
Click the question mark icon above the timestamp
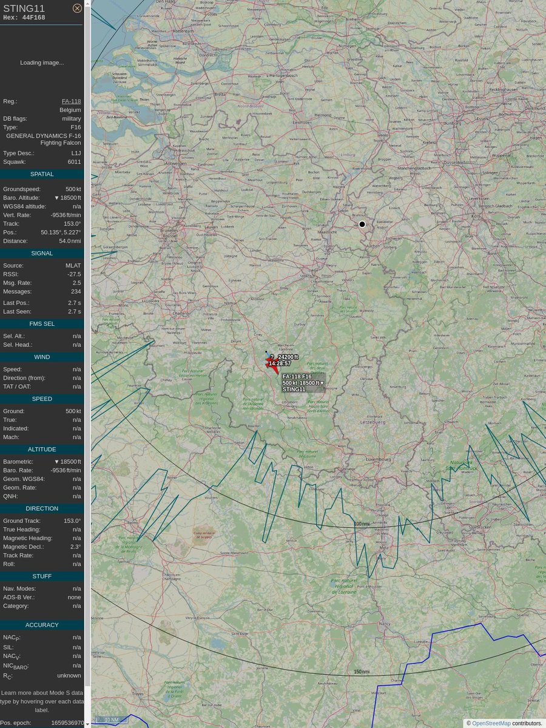click(x=271, y=357)
